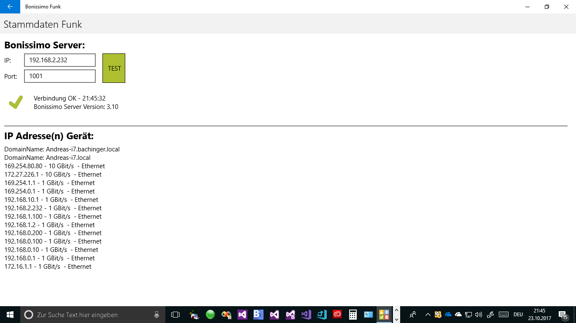Viewport: 576px width, 323px height.
Task: Select the 192.168.1.100 address row
Action: [x=53, y=217]
